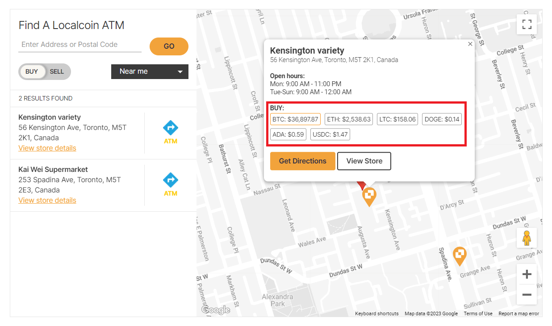Image resolution: width=552 pixels, height=326 pixels.
Task: Click the ADA: $0.59 price tag
Action: click(288, 134)
